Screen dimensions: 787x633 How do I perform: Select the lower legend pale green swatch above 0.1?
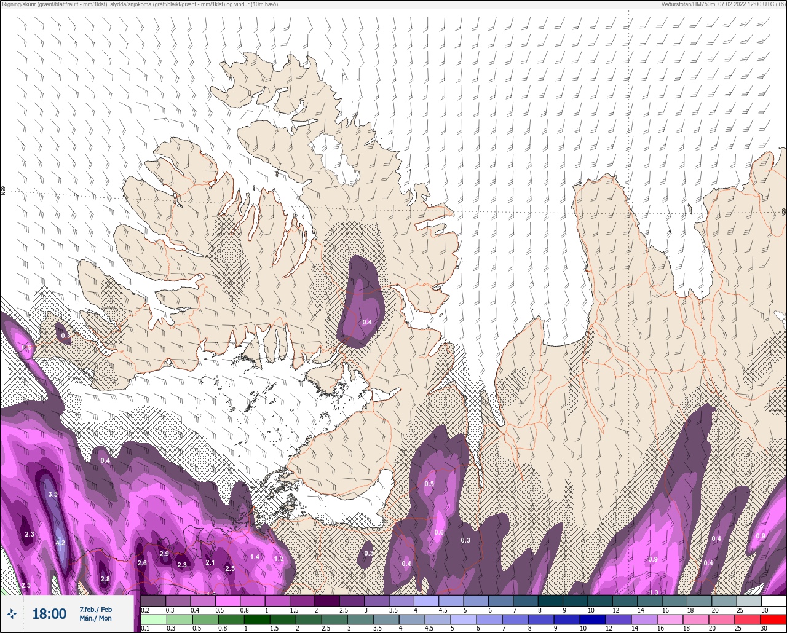pyautogui.click(x=153, y=619)
